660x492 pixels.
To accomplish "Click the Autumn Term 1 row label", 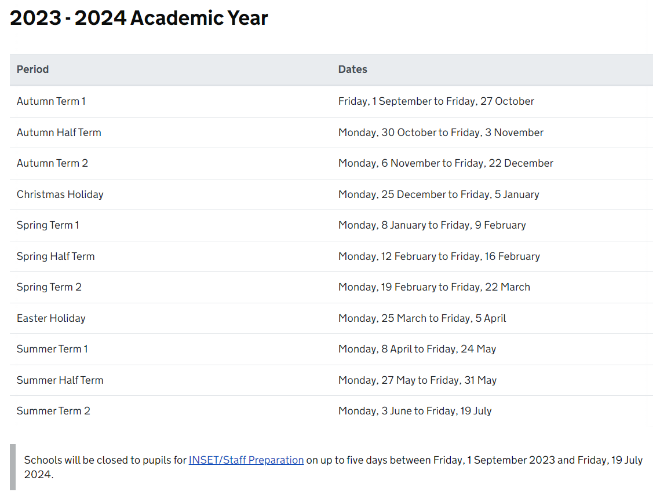I will pos(52,101).
